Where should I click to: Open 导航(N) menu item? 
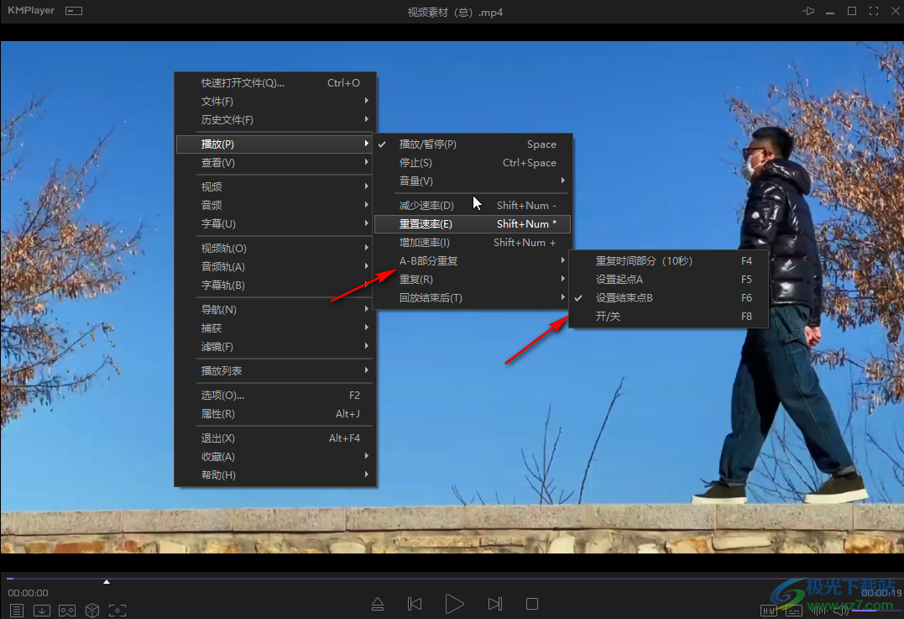[275, 310]
